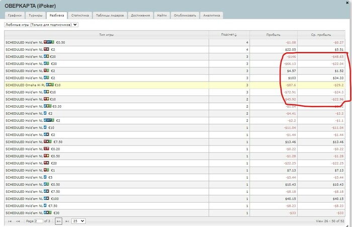This screenshot has height=227, width=352.
Task: Click the TK icon in the €2 row with $22.05
Action: 46,49
